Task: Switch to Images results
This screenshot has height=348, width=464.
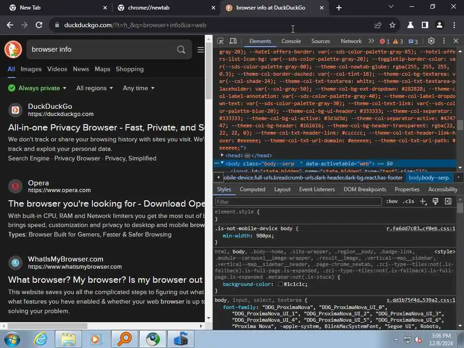Action: tap(31, 69)
